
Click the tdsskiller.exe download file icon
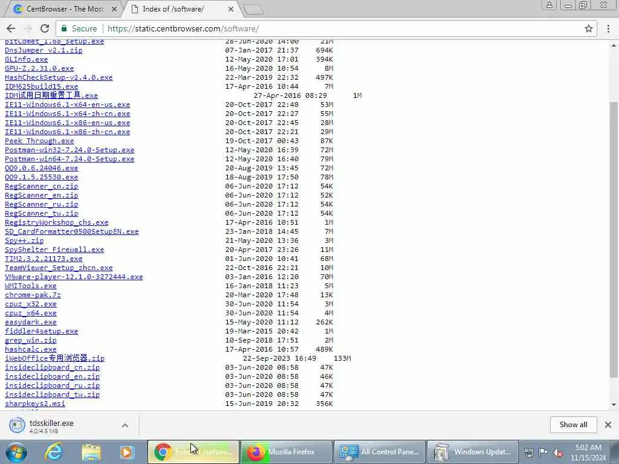pos(16,425)
